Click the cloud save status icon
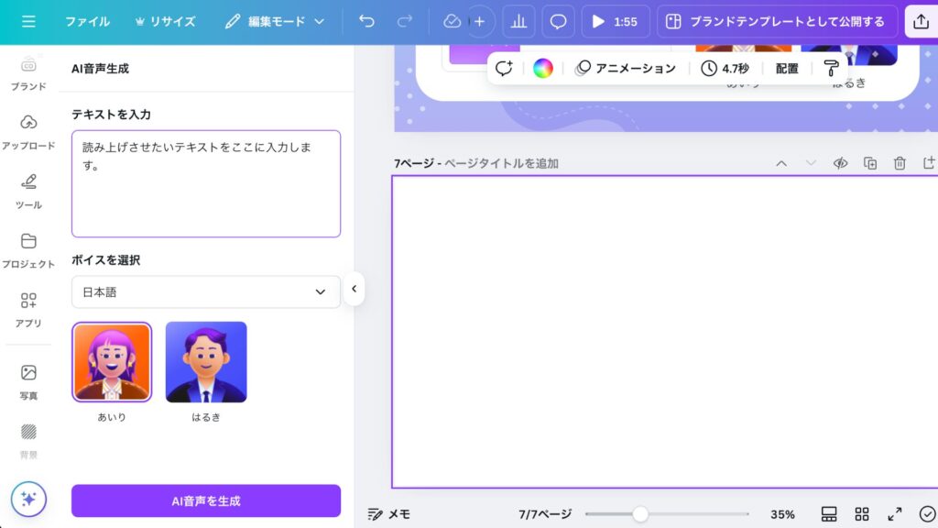The image size is (938, 528). click(452, 22)
